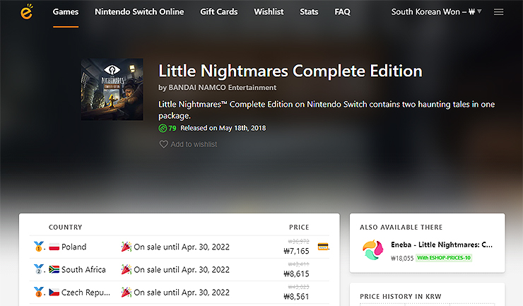Click Czech row 'On sale until Apr. 30, 2022'
Screen dimensions: 523x306
coord(182,293)
